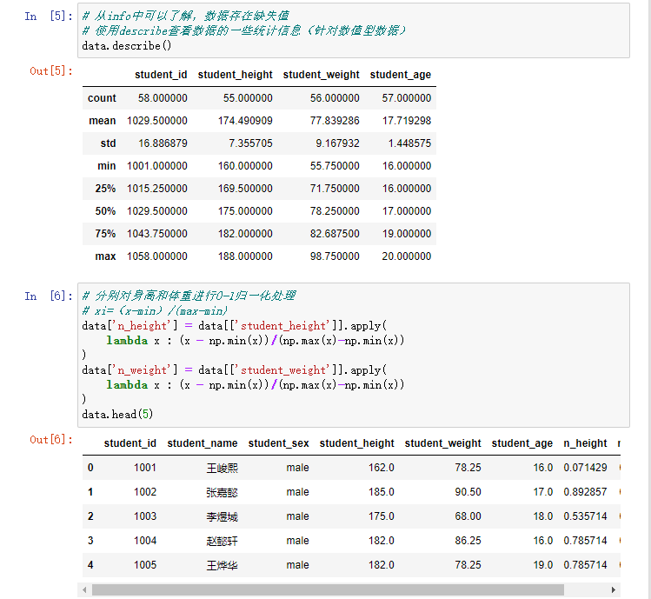The width and height of the screenshot is (651, 599).
Task: Click the value 17.719298 in mean row
Action: pyautogui.click(x=407, y=121)
